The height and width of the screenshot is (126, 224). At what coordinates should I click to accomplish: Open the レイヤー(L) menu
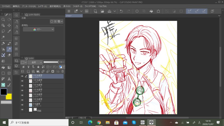pyautogui.click(x=43, y=6)
